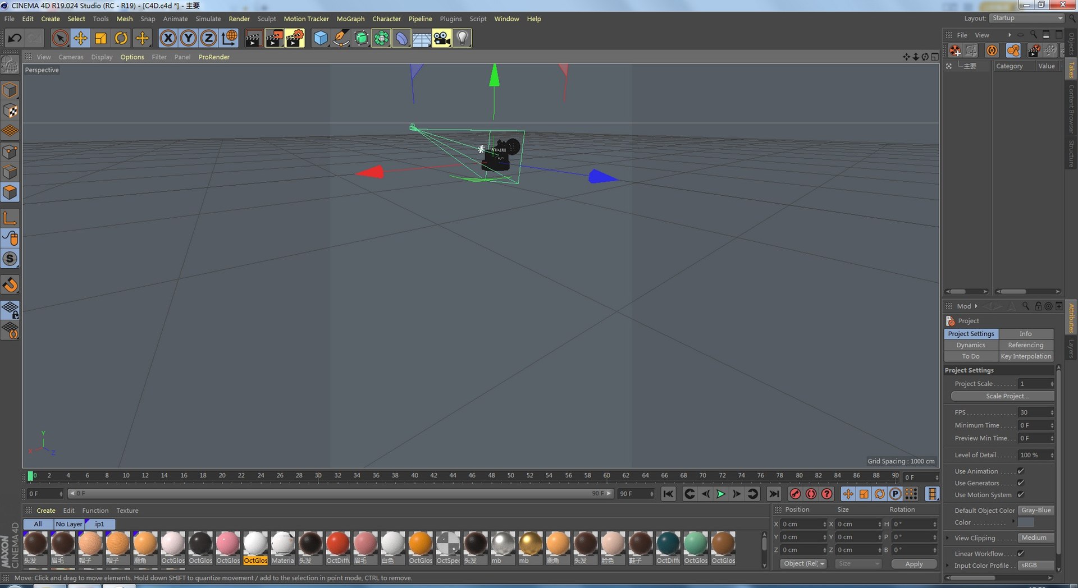Open Object (Rel) coordinate dropdown
1078x588 pixels.
point(804,564)
